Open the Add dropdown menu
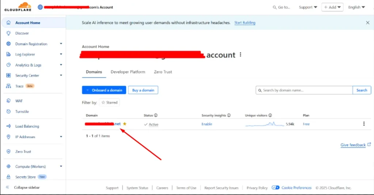 click(332, 7)
